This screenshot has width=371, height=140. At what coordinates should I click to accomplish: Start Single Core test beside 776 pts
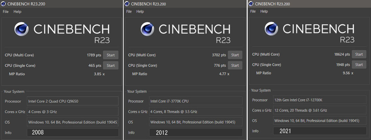pyautogui.click(x=235, y=65)
